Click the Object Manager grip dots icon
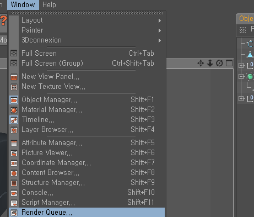Image resolution: width=254 pixels, height=217 pixels. pos(242,30)
